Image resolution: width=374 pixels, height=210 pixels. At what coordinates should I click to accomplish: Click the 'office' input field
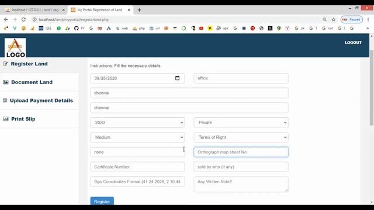[x=241, y=78]
